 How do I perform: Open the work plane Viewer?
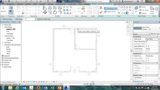tap(143, 13)
